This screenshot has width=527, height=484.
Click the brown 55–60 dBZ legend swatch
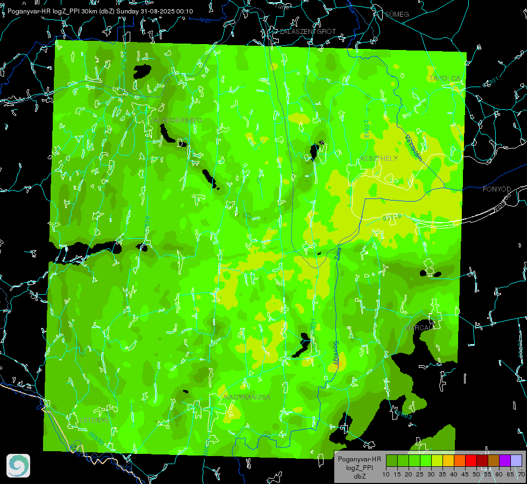click(x=494, y=460)
